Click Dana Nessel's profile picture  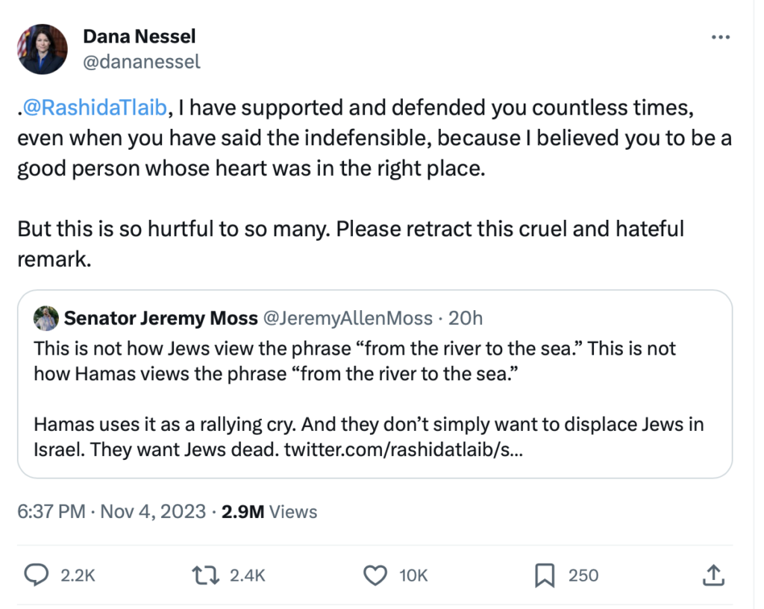43,49
